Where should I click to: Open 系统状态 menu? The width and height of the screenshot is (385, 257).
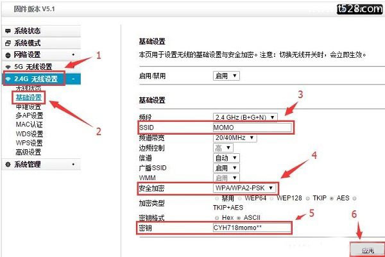click(x=41, y=31)
